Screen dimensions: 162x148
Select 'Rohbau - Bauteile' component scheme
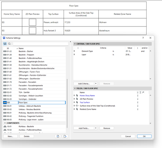point(26,127)
